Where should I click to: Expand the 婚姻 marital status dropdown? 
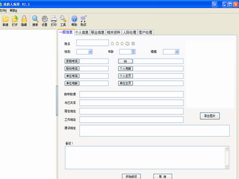point(177,52)
